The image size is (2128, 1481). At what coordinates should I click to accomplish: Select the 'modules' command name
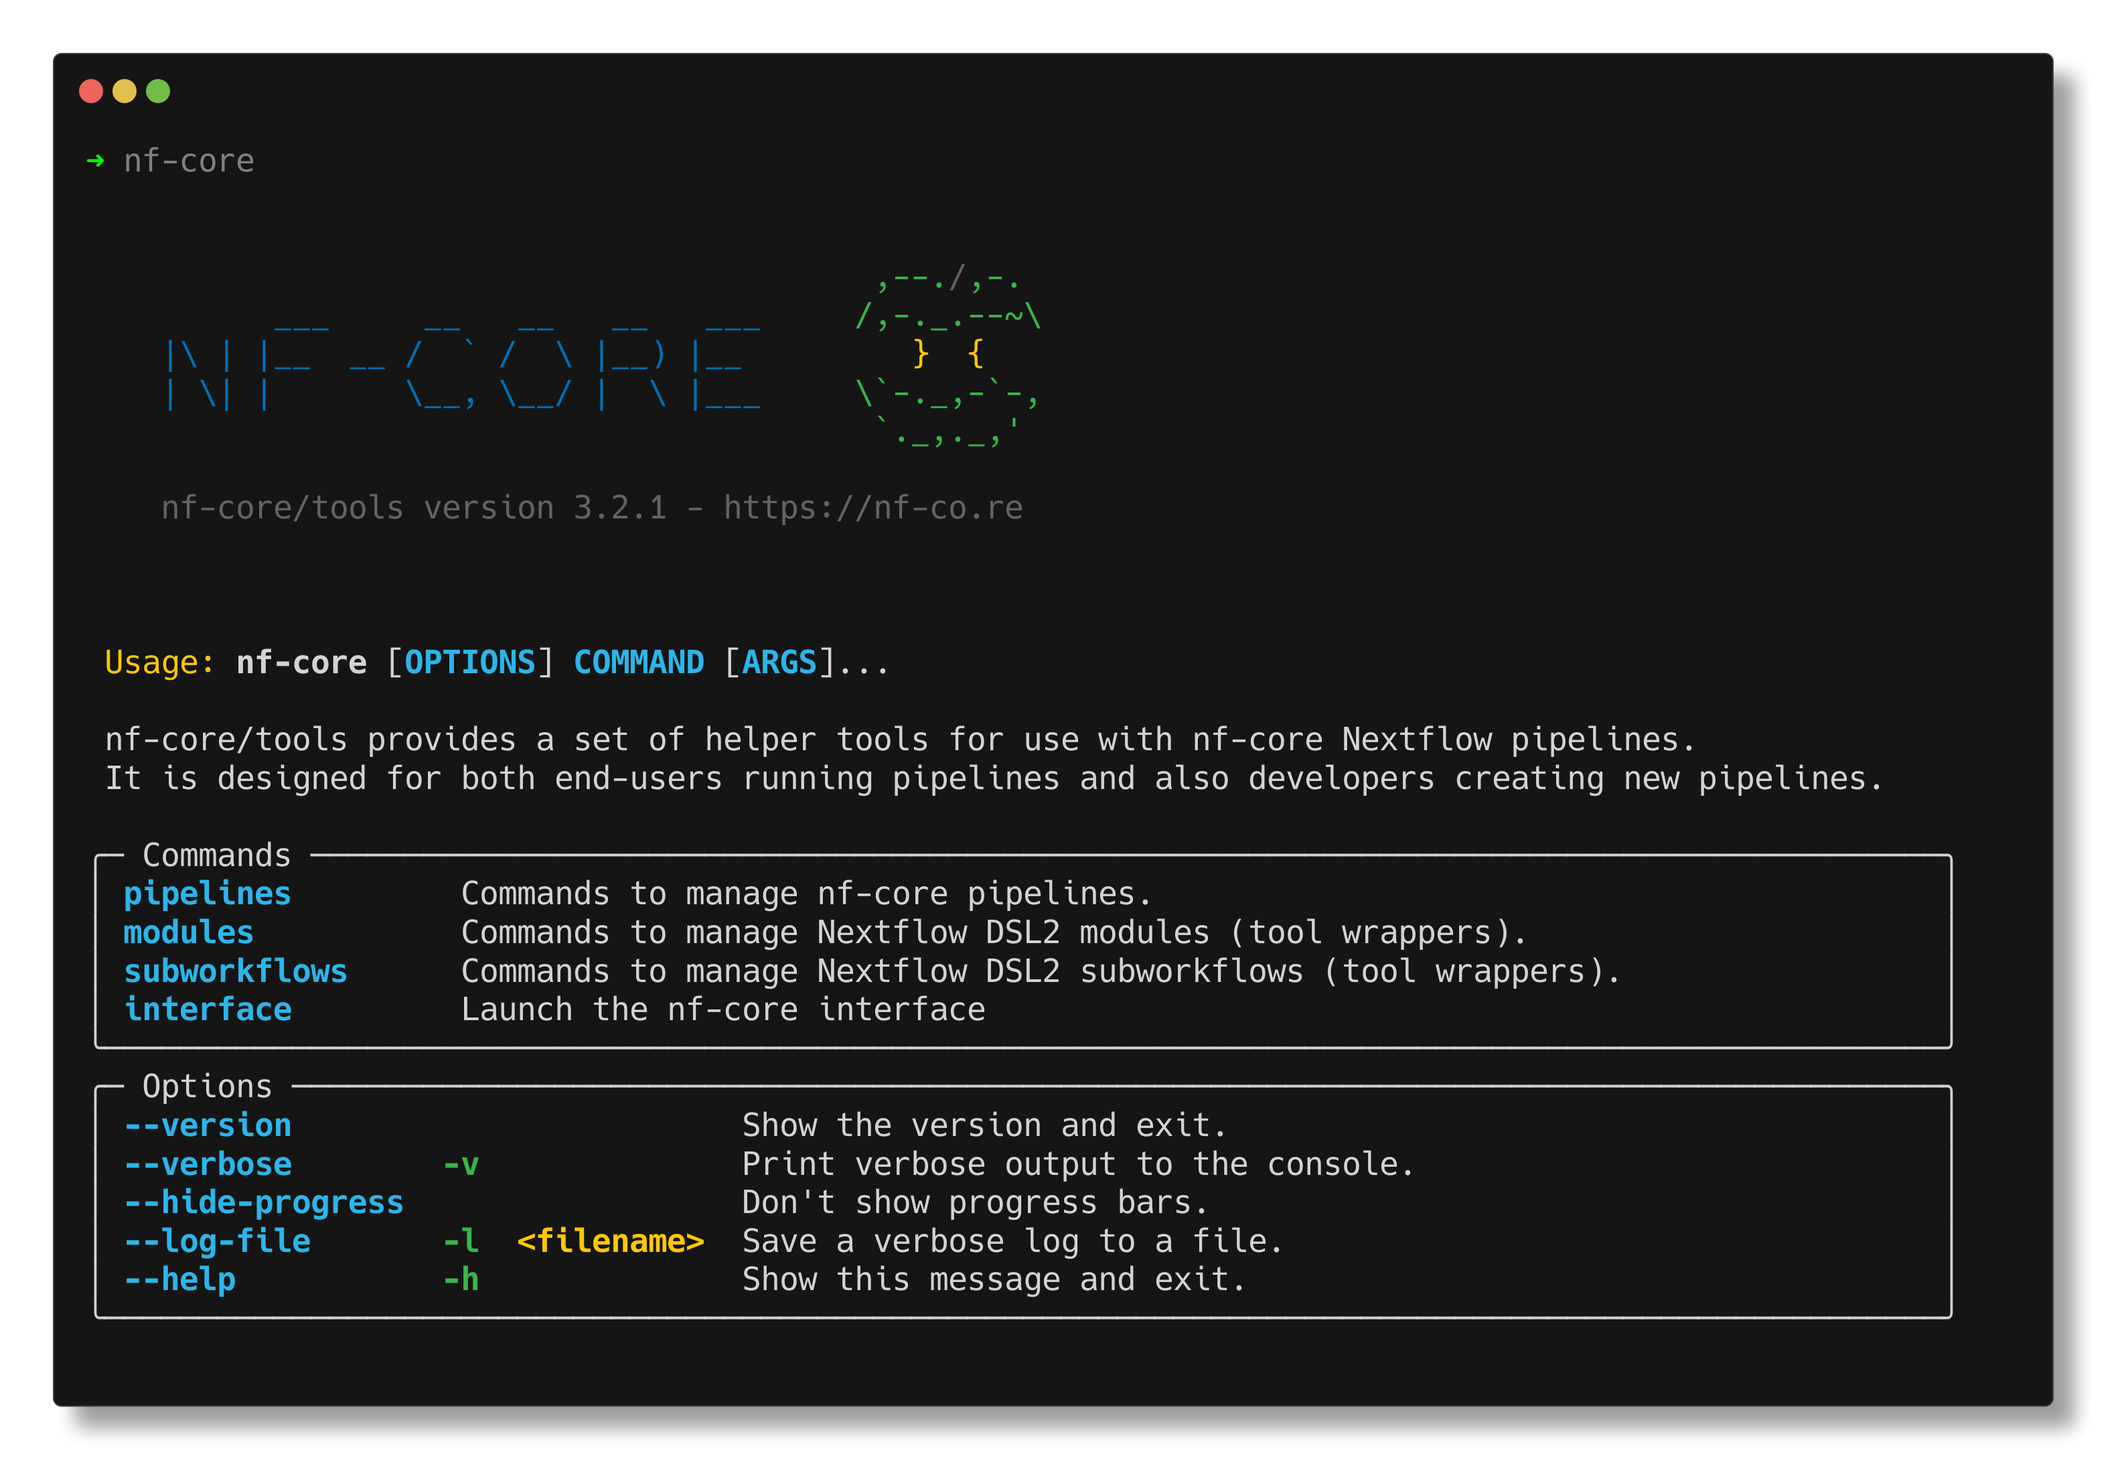coord(189,933)
